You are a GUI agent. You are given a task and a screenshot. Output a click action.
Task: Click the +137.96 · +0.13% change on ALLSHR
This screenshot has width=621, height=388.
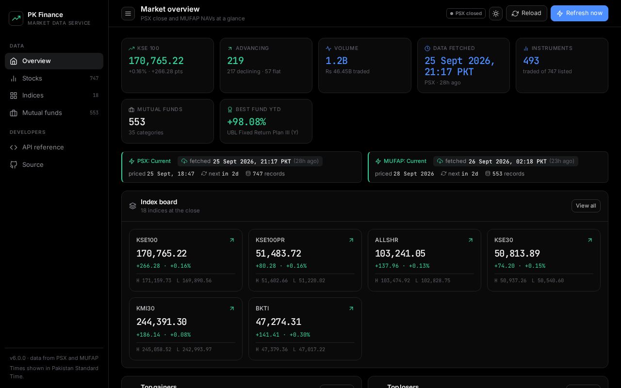(x=402, y=266)
